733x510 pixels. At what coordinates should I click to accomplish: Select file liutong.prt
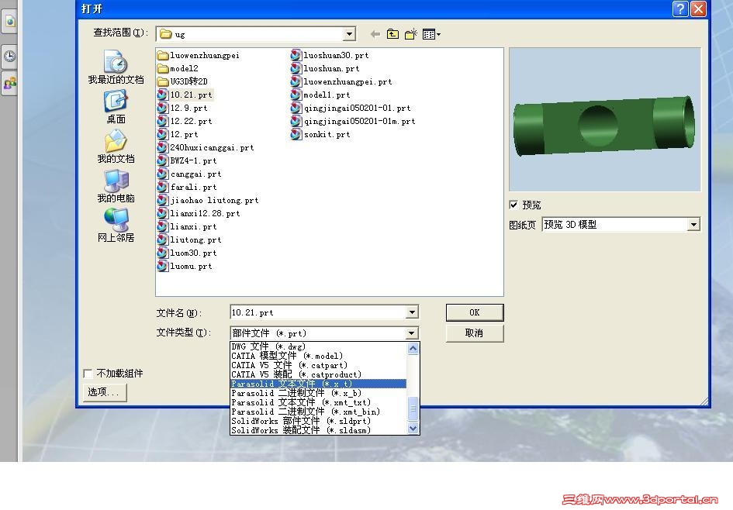point(190,239)
